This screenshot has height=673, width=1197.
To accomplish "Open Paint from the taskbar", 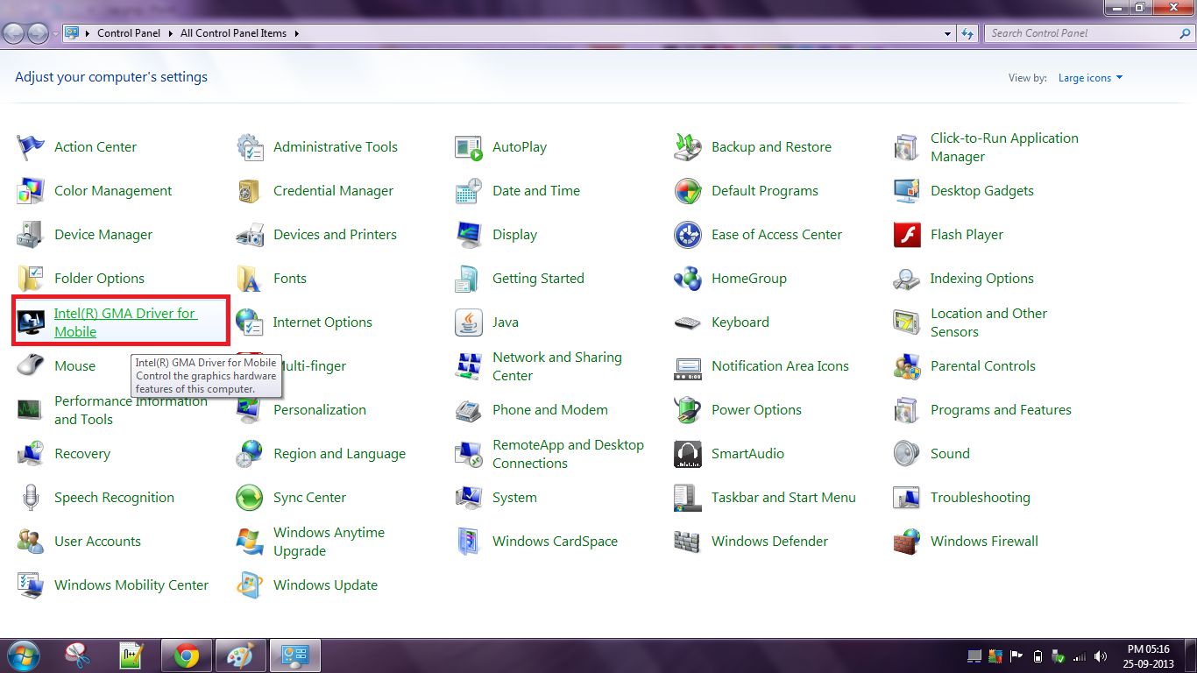I will pyautogui.click(x=239, y=655).
